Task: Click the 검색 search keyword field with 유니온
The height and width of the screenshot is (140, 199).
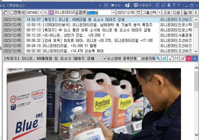Action: pos(99,12)
